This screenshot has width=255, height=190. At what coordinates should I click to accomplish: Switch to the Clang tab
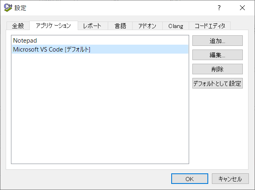pos(175,26)
